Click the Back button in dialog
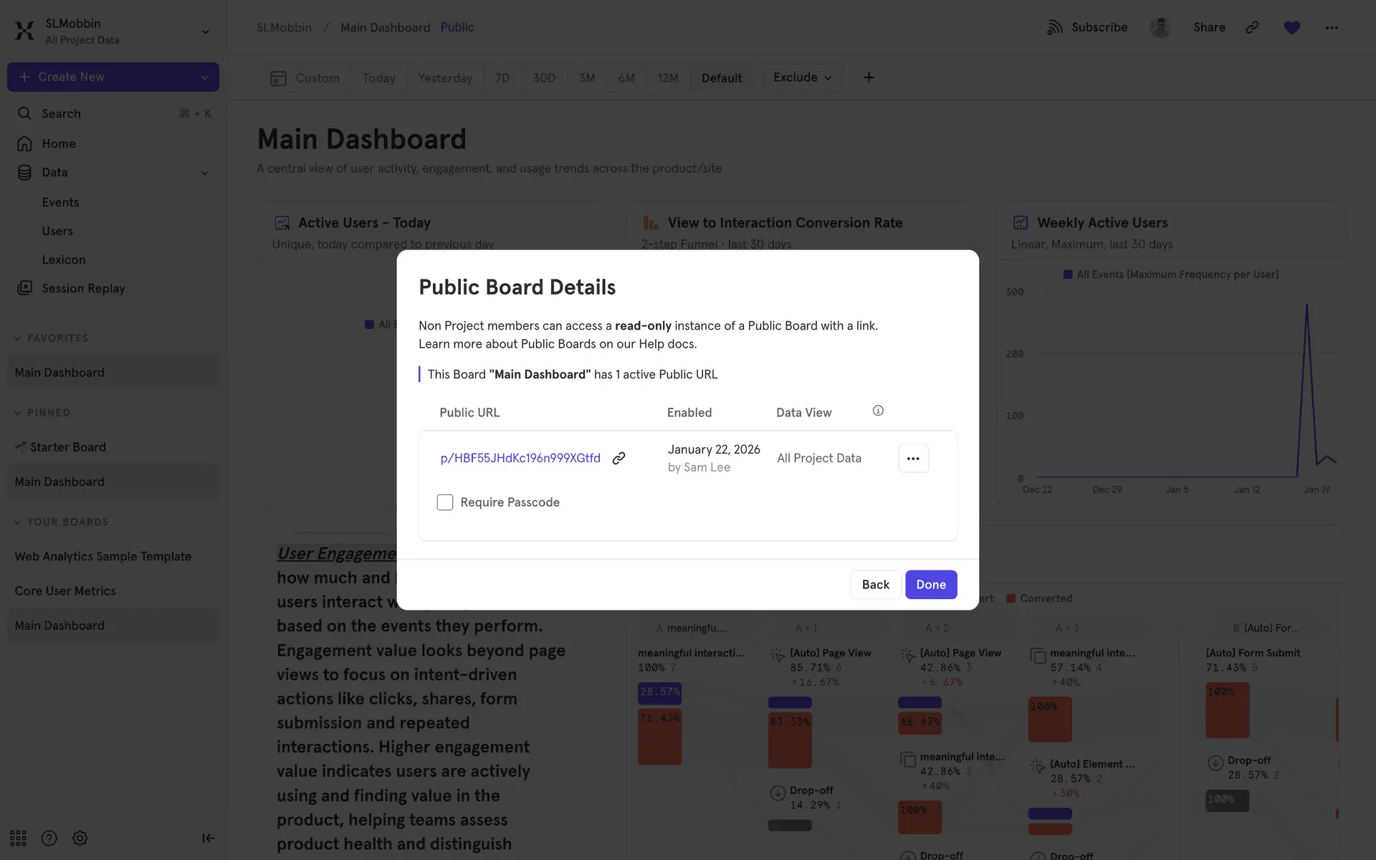 (875, 584)
